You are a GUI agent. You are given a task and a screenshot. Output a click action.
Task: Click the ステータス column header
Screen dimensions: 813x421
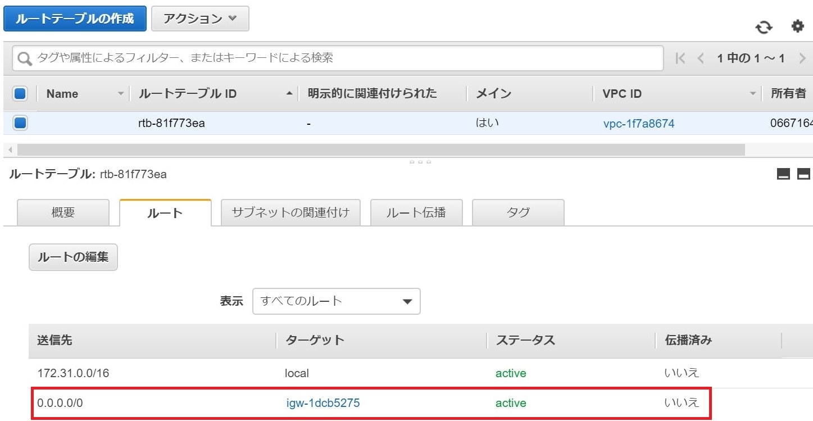(525, 340)
